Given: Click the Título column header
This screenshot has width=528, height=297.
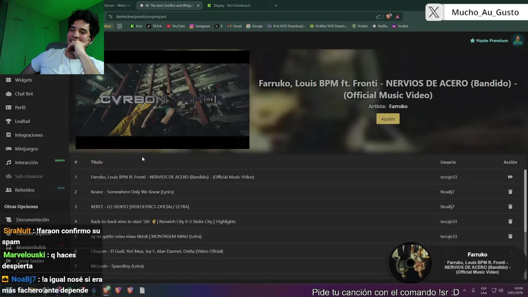Looking at the screenshot, I should [97, 162].
